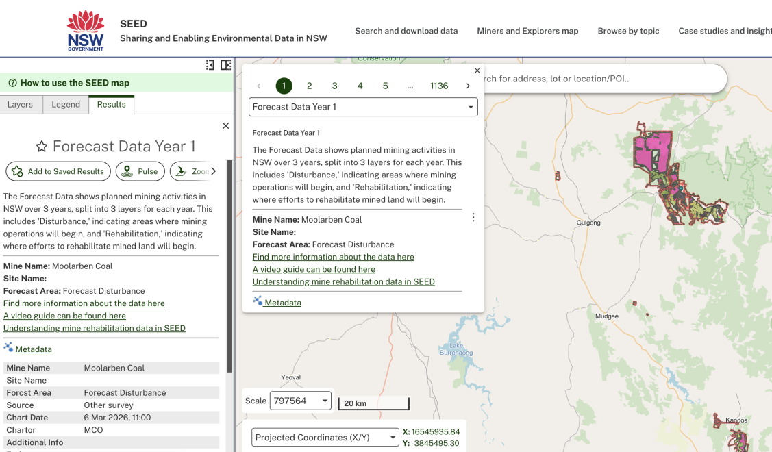Open the Scale dropdown

point(300,401)
